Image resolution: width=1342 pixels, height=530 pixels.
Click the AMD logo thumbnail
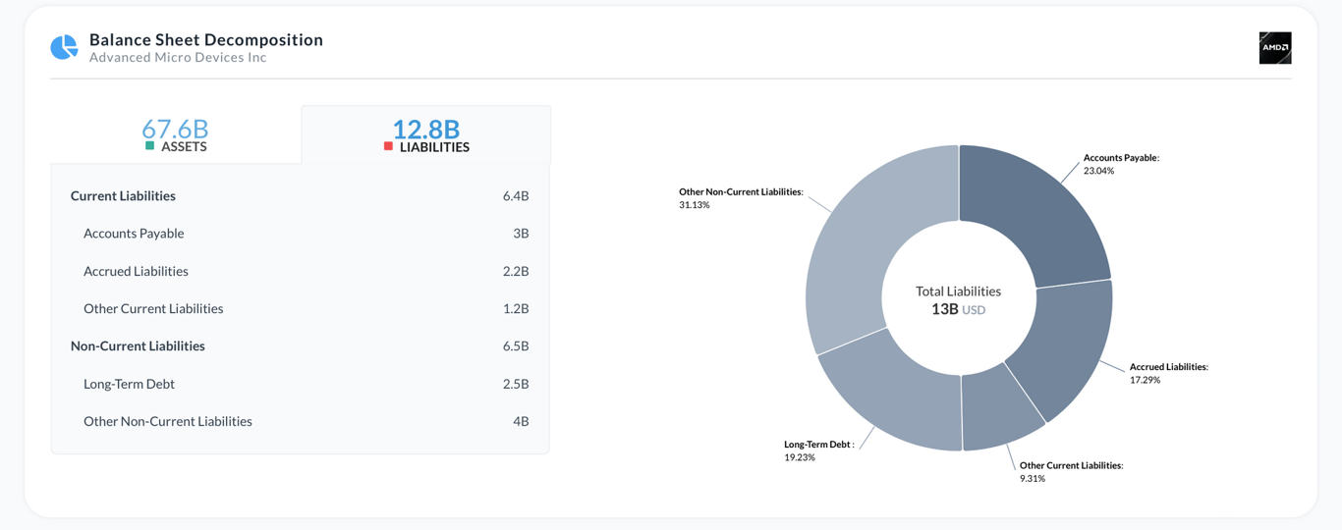tap(1274, 48)
